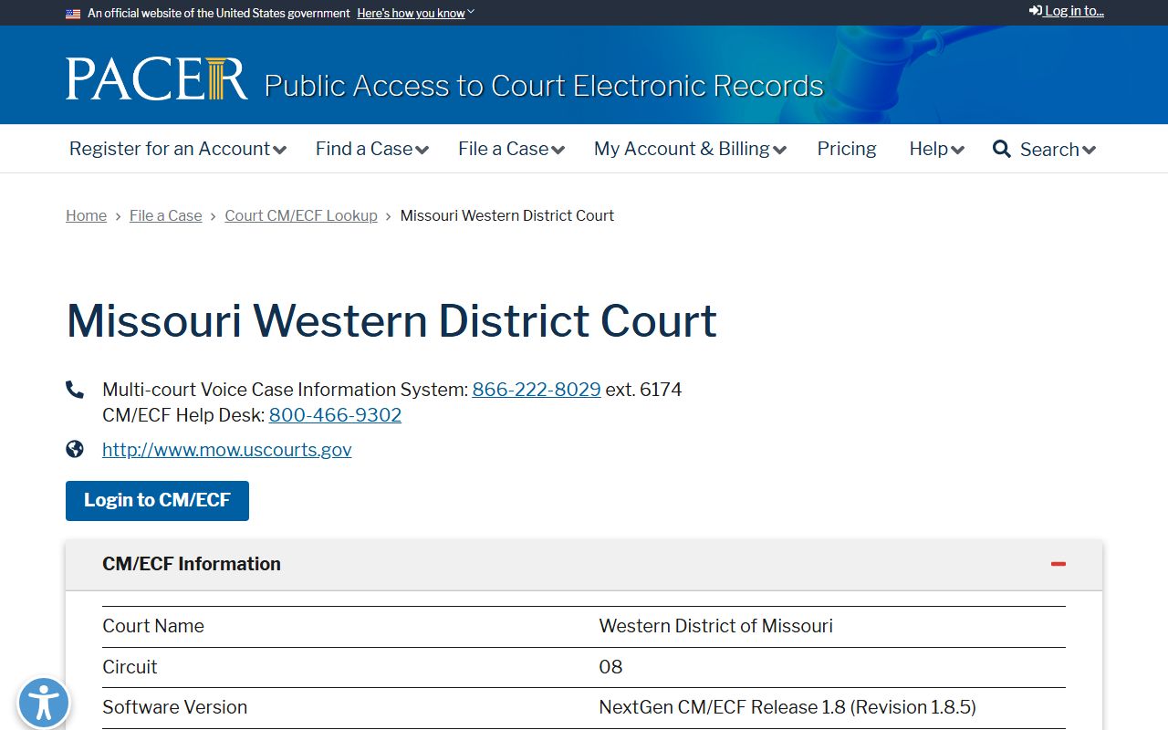Open Register for an Account menu
1168x730 pixels.
point(178,149)
